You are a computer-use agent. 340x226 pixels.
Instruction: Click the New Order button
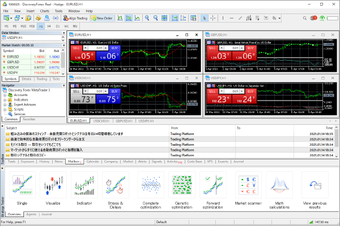point(101,18)
